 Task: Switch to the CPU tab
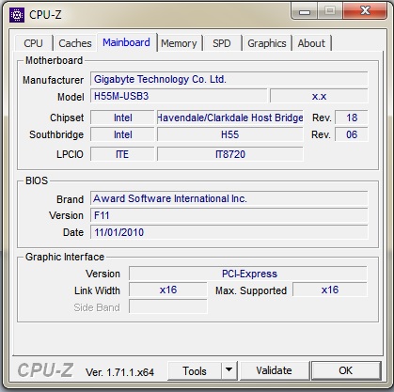pyautogui.click(x=33, y=43)
